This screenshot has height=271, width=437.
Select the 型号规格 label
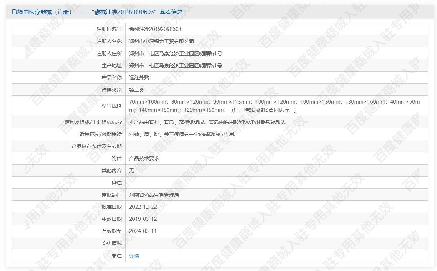[112, 106]
